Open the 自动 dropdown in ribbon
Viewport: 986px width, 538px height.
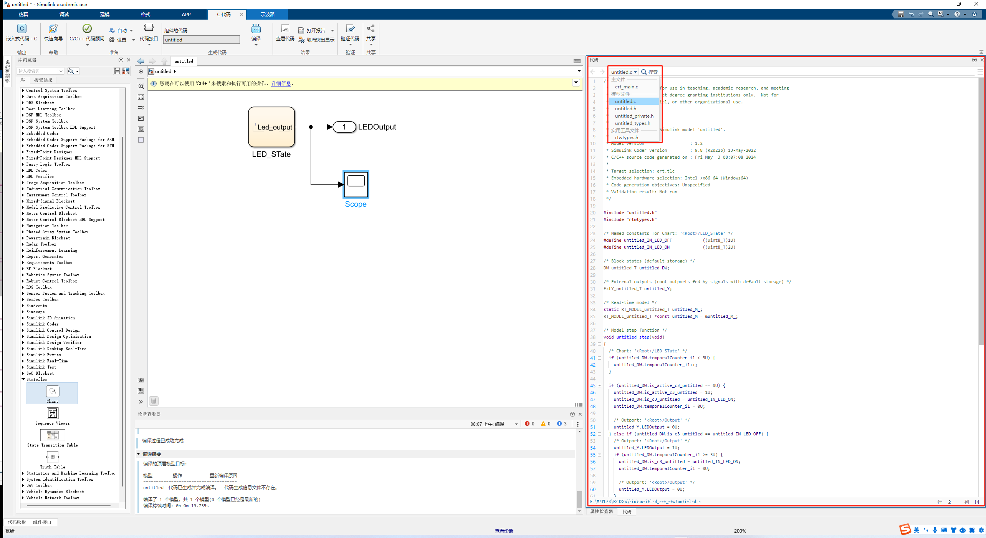[131, 30]
